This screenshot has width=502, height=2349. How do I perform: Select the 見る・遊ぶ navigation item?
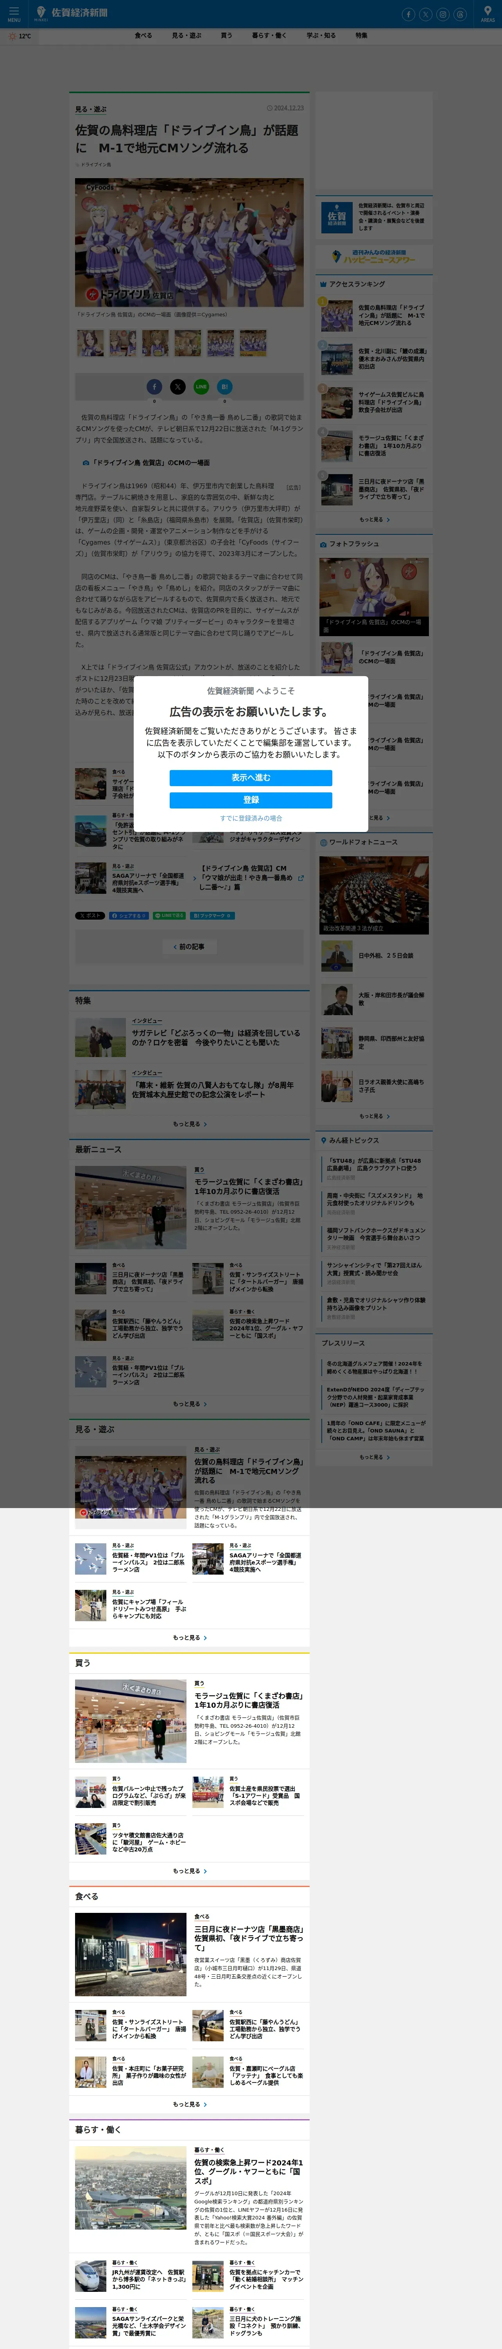(187, 36)
